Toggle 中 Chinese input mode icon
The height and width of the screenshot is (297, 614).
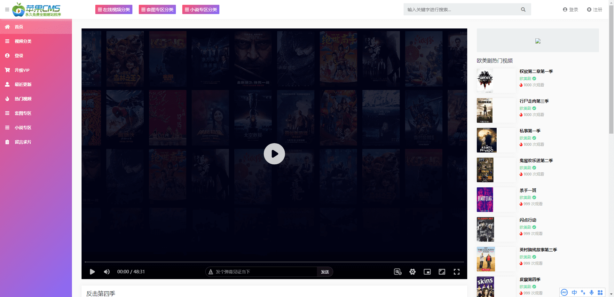(x=574, y=292)
